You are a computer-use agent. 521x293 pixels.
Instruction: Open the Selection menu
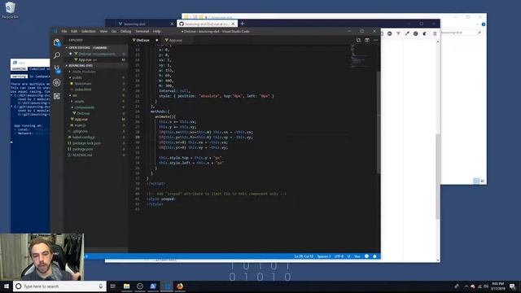coord(89,31)
